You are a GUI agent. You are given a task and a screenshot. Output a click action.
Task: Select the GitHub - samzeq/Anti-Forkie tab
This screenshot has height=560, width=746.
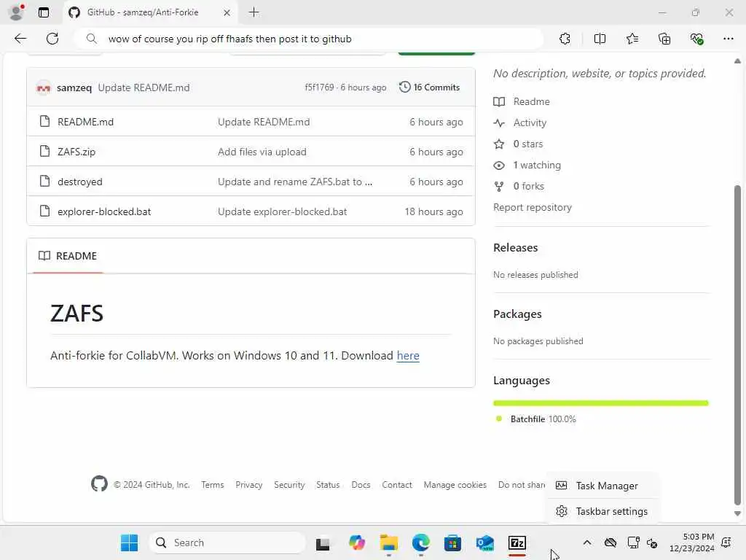point(150,12)
